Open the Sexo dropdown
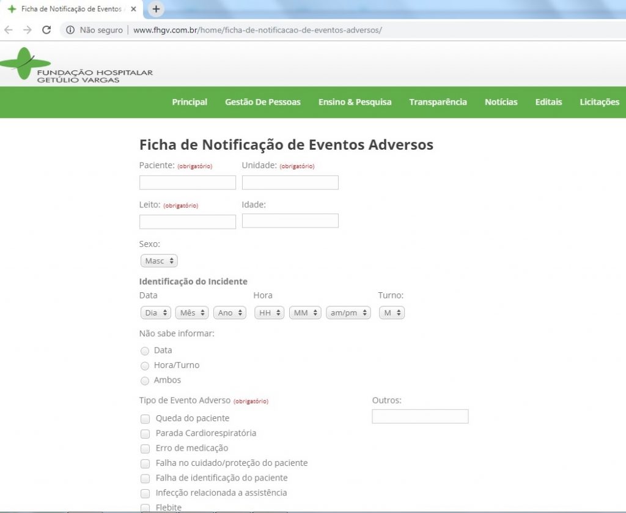 (159, 261)
